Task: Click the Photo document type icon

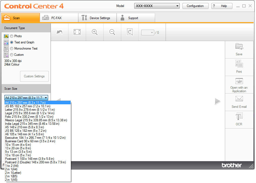Action: (6, 36)
